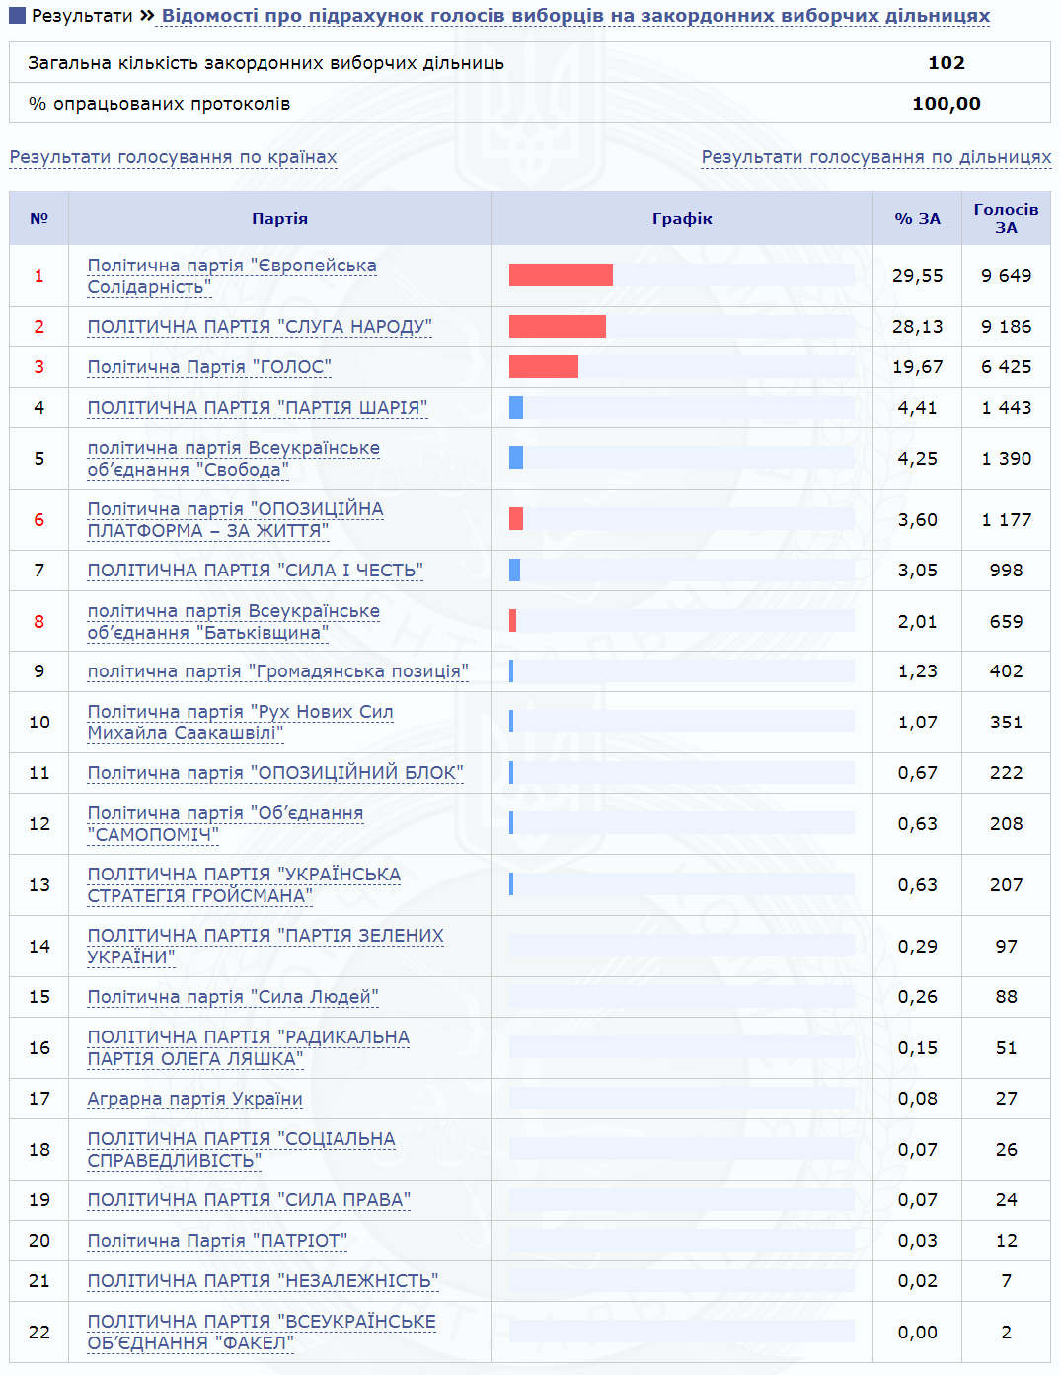Click the Громадянська позиція party link
This screenshot has width=1061, height=1375.
point(277,671)
